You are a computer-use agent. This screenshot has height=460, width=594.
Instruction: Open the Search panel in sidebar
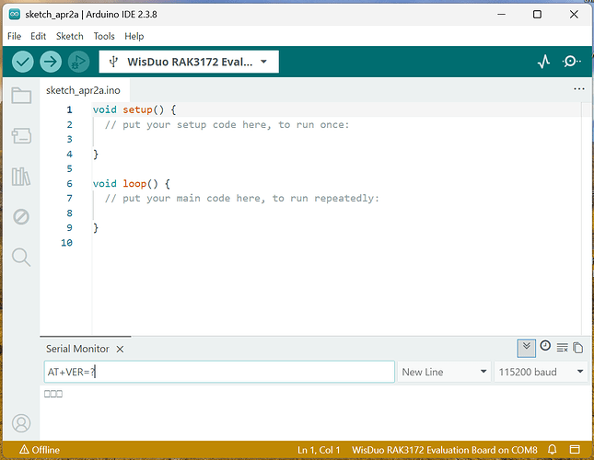21,258
